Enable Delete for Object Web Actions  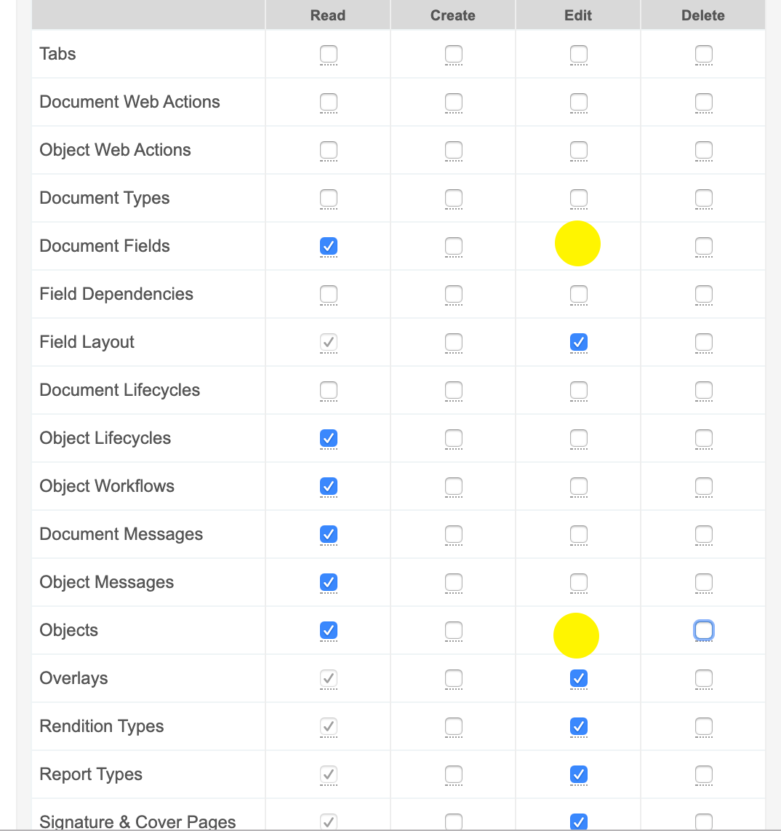704,150
